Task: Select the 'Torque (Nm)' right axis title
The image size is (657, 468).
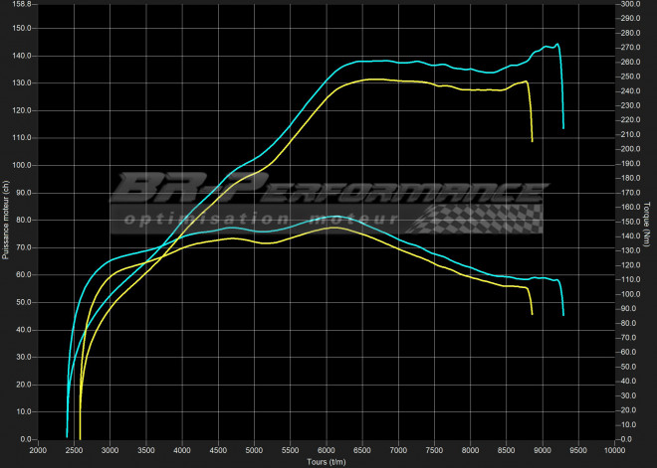Action: point(648,221)
